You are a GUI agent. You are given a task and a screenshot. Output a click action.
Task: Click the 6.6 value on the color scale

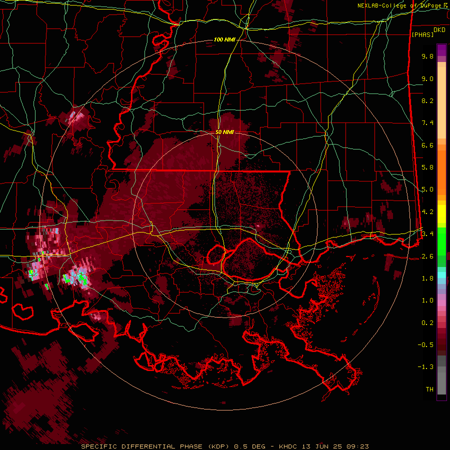click(x=427, y=145)
